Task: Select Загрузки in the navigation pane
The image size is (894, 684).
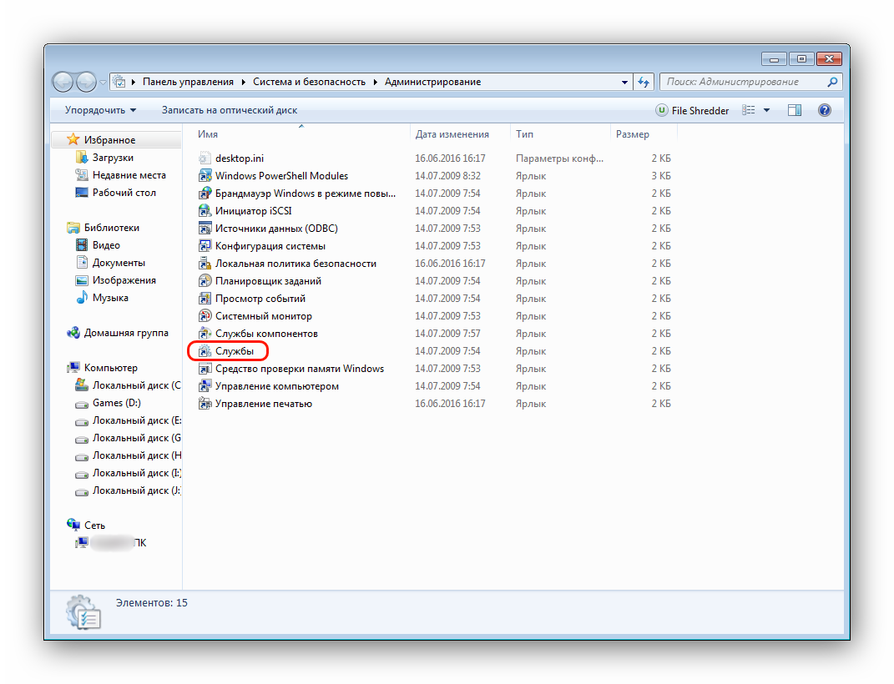Action: click(x=113, y=158)
